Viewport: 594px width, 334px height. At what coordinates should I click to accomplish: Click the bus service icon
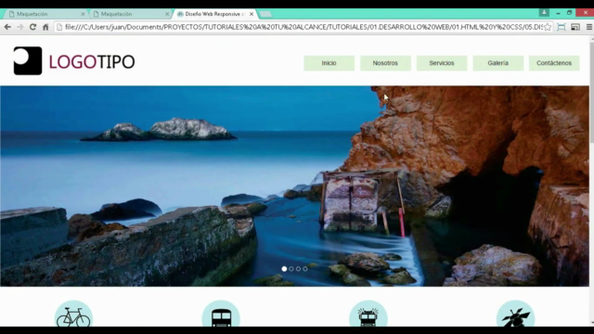(221, 315)
